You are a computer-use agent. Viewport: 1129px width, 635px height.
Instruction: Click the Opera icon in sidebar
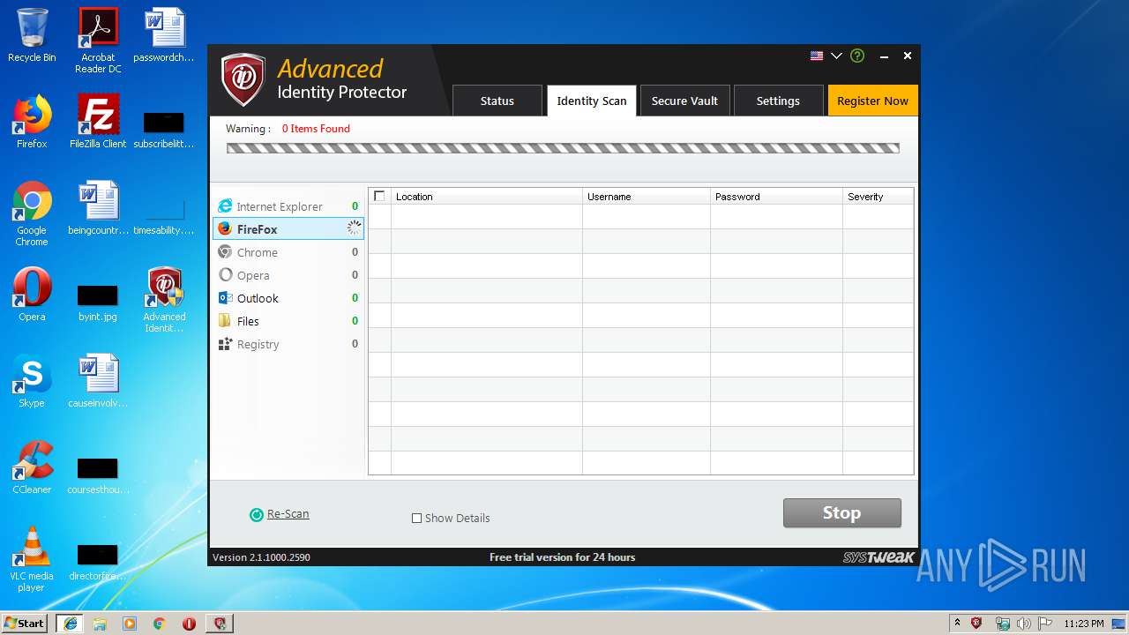click(x=225, y=275)
